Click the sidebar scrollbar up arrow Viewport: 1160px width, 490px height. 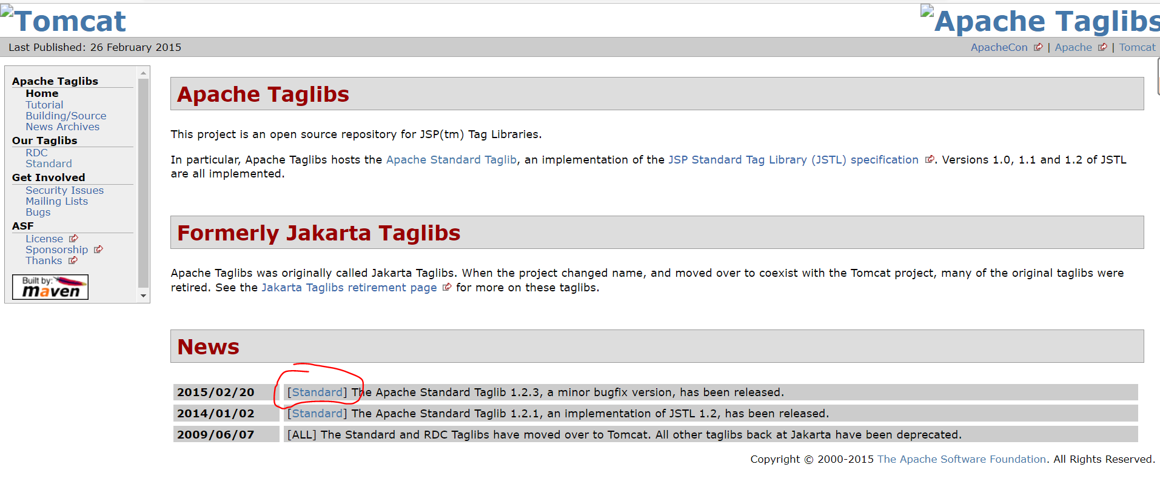144,73
